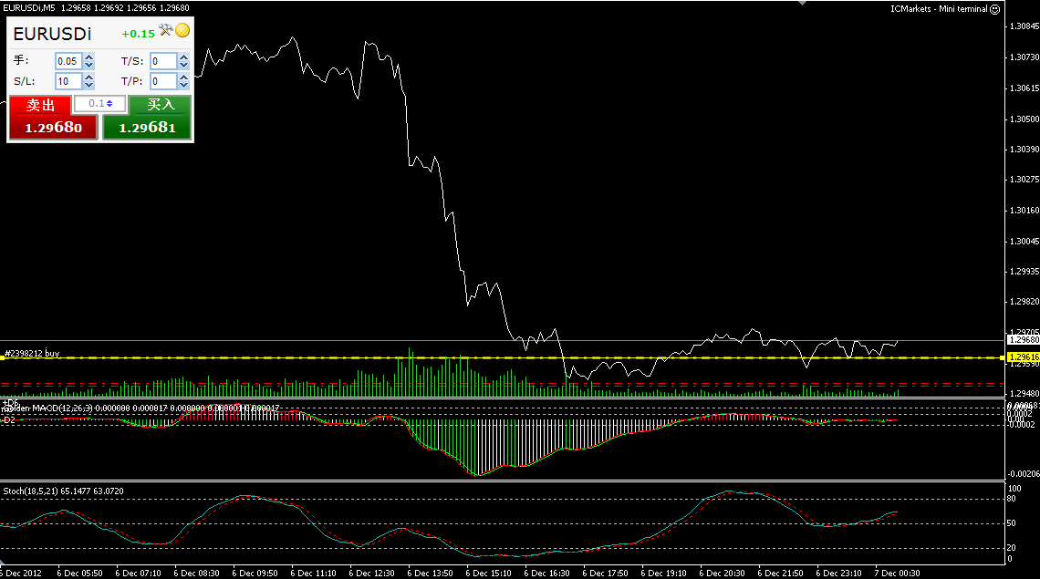Click the EURUSDi,M5 chart title text
The image size is (1040, 579).
28,8
